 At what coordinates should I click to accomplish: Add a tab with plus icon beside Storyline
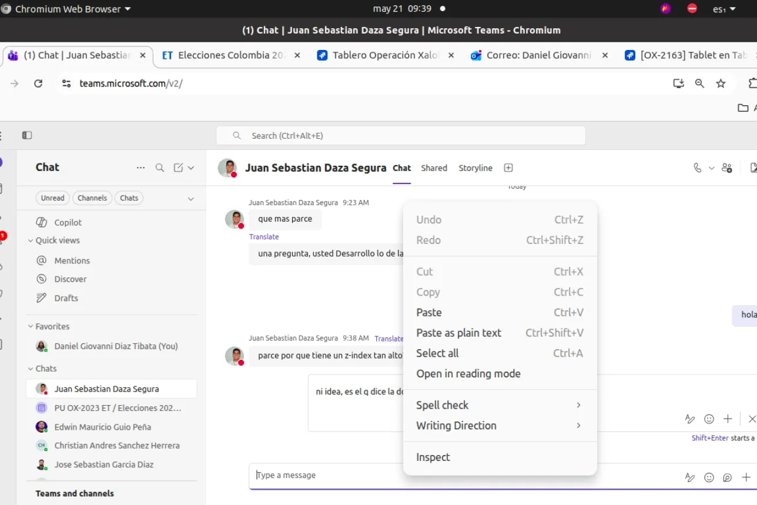[x=508, y=168]
